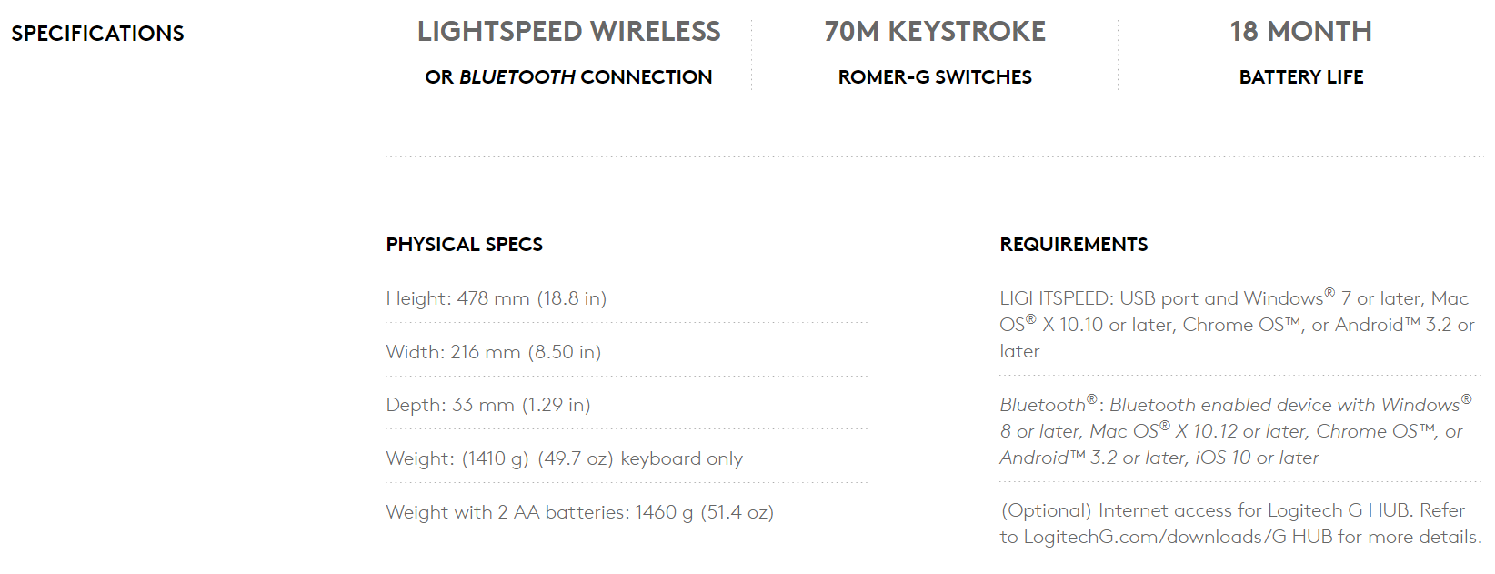
Task: Click the REQUIREMENTS heading
Action: 1073,245
